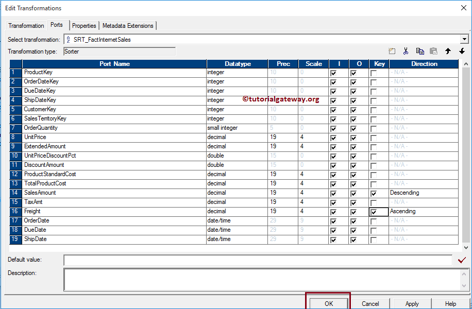The height and width of the screenshot is (309, 472).
Task: Click the new port icon
Action: click(392, 51)
